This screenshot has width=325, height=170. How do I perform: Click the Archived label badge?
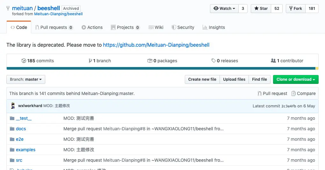click(x=71, y=9)
